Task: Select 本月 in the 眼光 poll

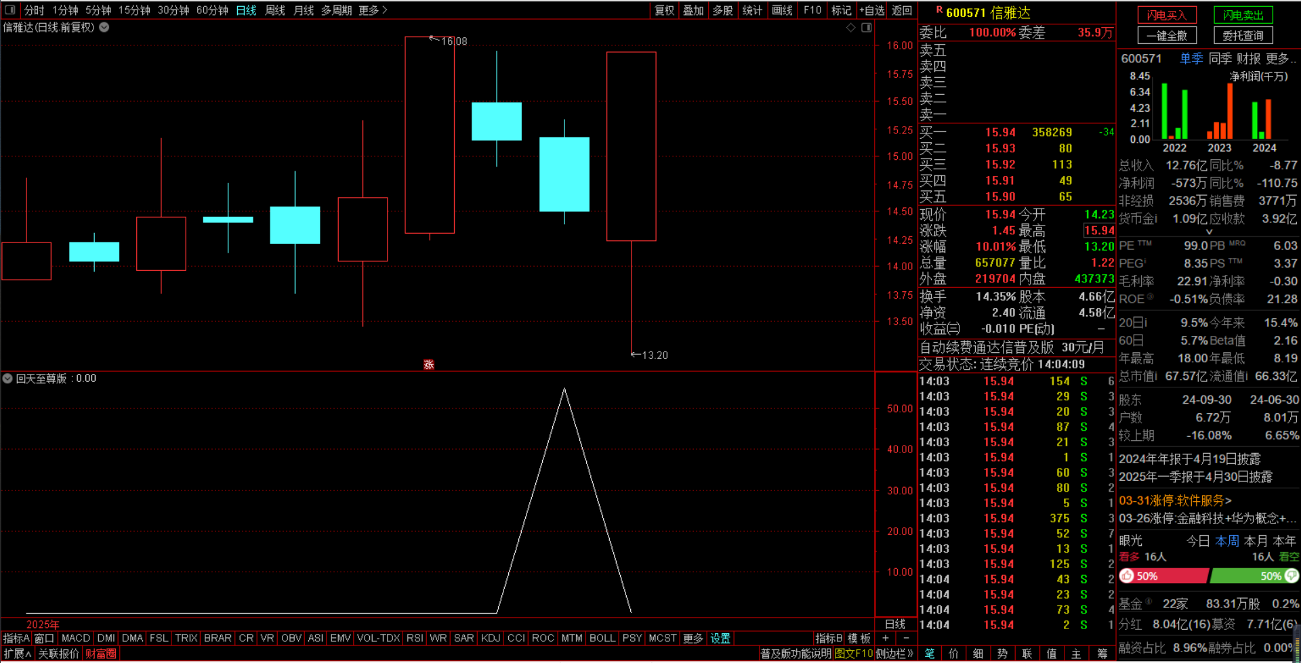Action: coord(1256,541)
